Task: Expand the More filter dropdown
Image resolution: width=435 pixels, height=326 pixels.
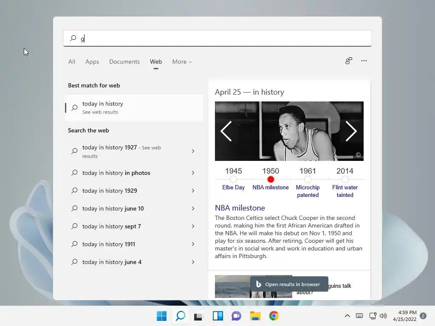Action: coord(182,62)
